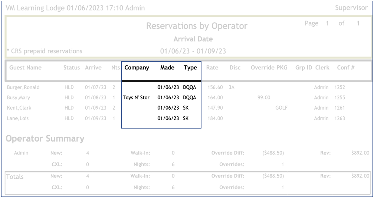Click the Toys N' Stor company cell
The image size is (374, 198).
point(136,98)
